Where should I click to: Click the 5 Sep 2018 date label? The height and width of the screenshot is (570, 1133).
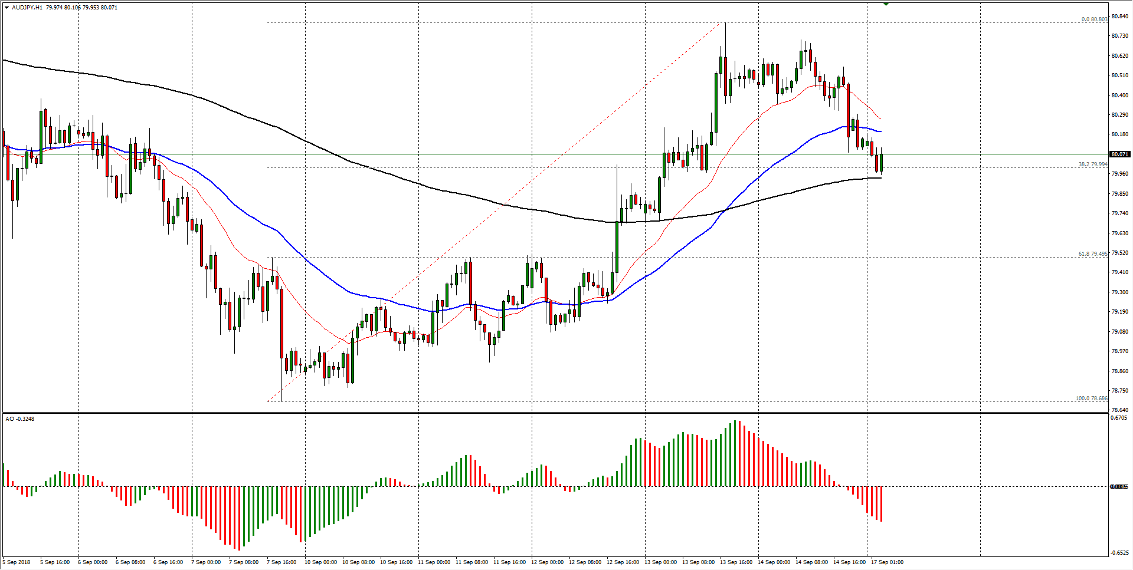[x=18, y=562]
